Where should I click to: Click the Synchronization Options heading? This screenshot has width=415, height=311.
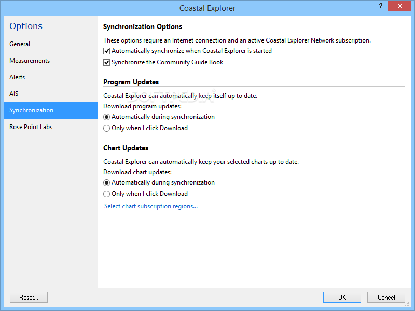pos(143,27)
